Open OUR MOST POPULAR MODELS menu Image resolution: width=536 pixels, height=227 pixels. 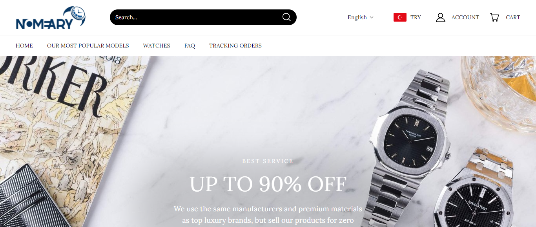[x=88, y=46]
